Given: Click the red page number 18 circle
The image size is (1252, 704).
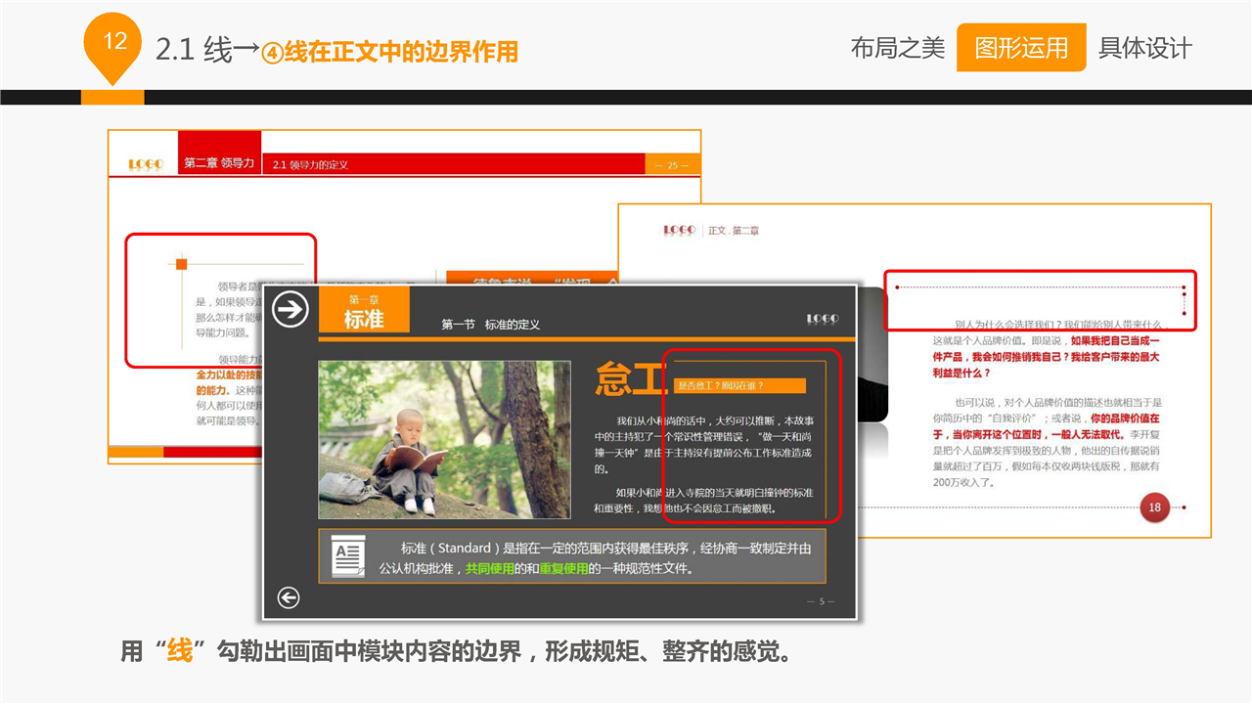Looking at the screenshot, I should (x=1154, y=507).
